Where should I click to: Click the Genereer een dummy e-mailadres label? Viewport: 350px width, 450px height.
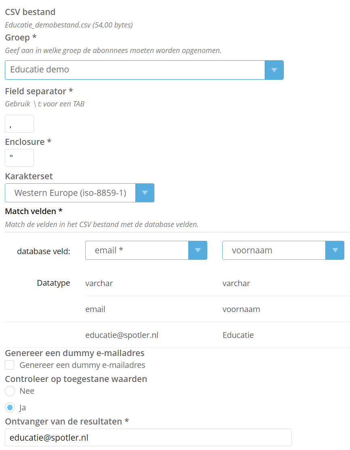click(x=82, y=365)
